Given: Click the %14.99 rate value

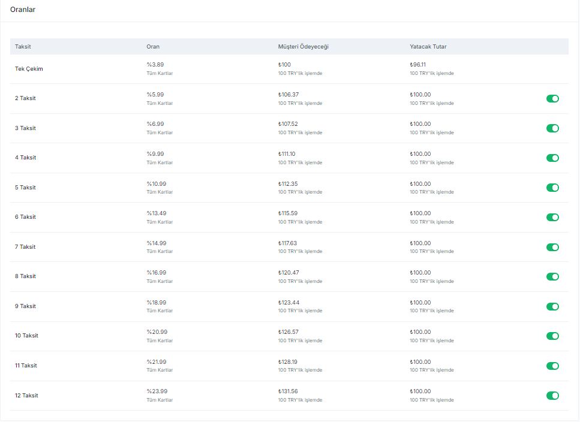Looking at the screenshot, I should tap(156, 243).
